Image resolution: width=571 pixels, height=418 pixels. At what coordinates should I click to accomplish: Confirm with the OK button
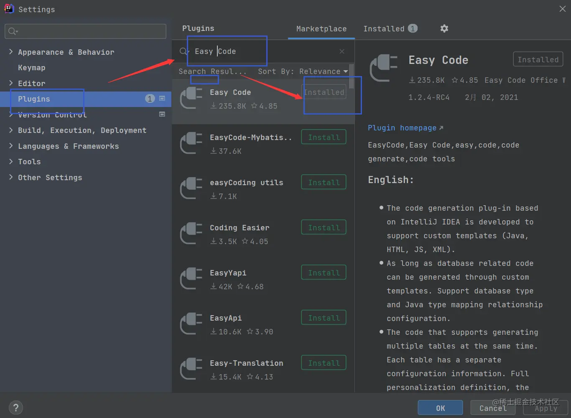point(440,408)
